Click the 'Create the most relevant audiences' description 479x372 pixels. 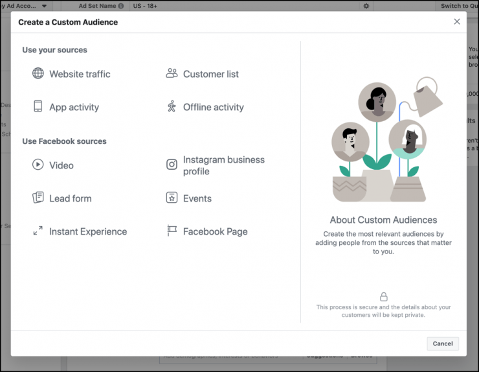[x=383, y=242]
